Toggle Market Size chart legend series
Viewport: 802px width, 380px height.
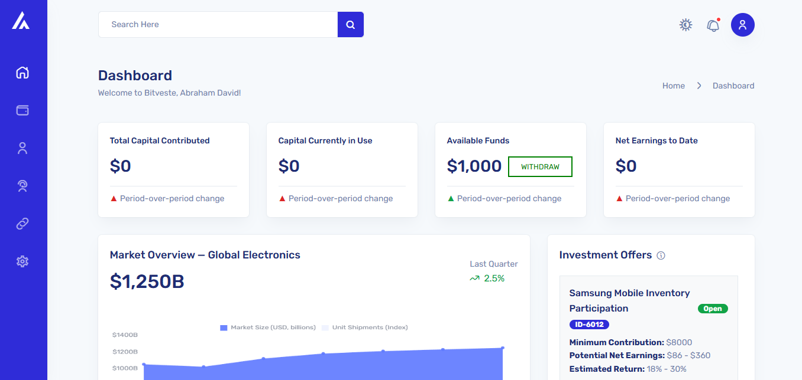point(268,327)
